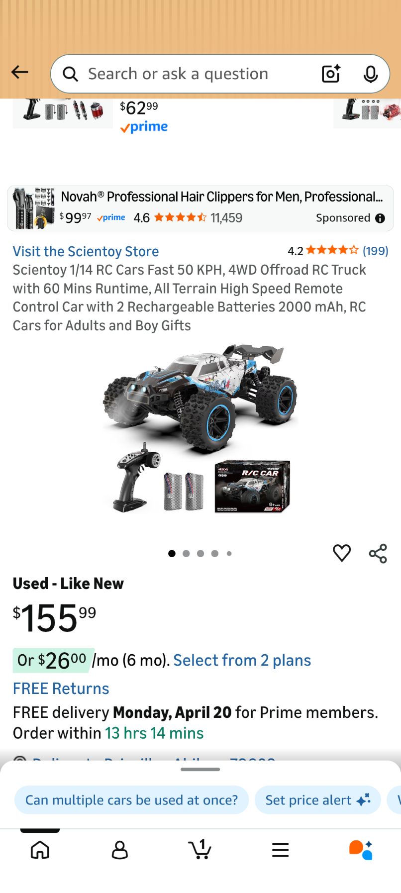This screenshot has width=401, height=893.
Task: Select from 2 plans link
Action: click(x=242, y=660)
